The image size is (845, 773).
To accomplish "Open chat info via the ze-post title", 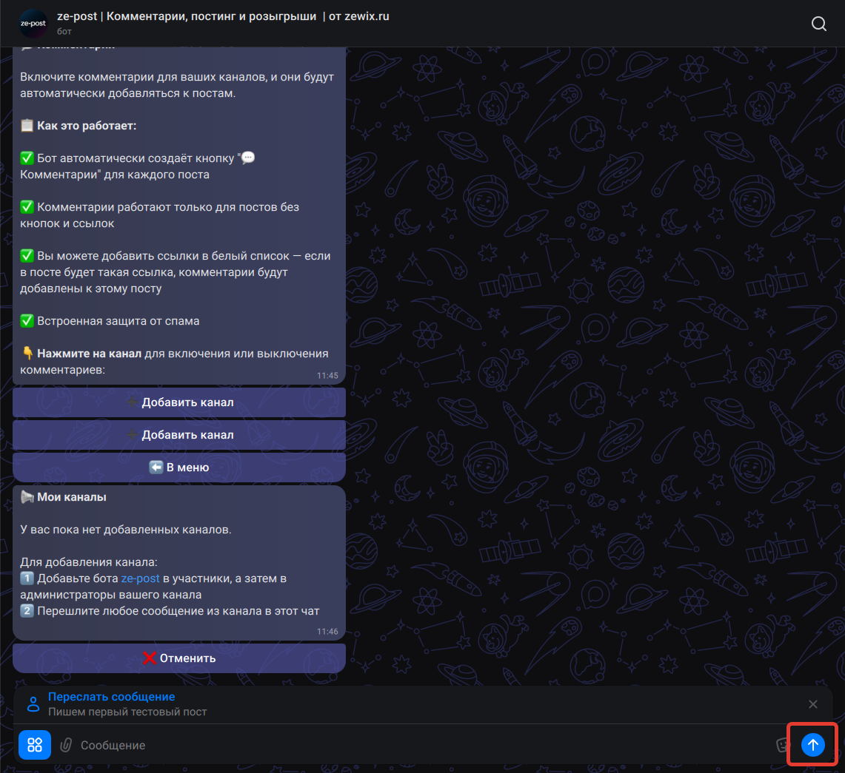I will click(x=222, y=16).
